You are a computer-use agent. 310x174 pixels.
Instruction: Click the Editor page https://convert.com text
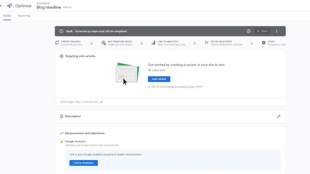pyautogui.click(x=79, y=102)
